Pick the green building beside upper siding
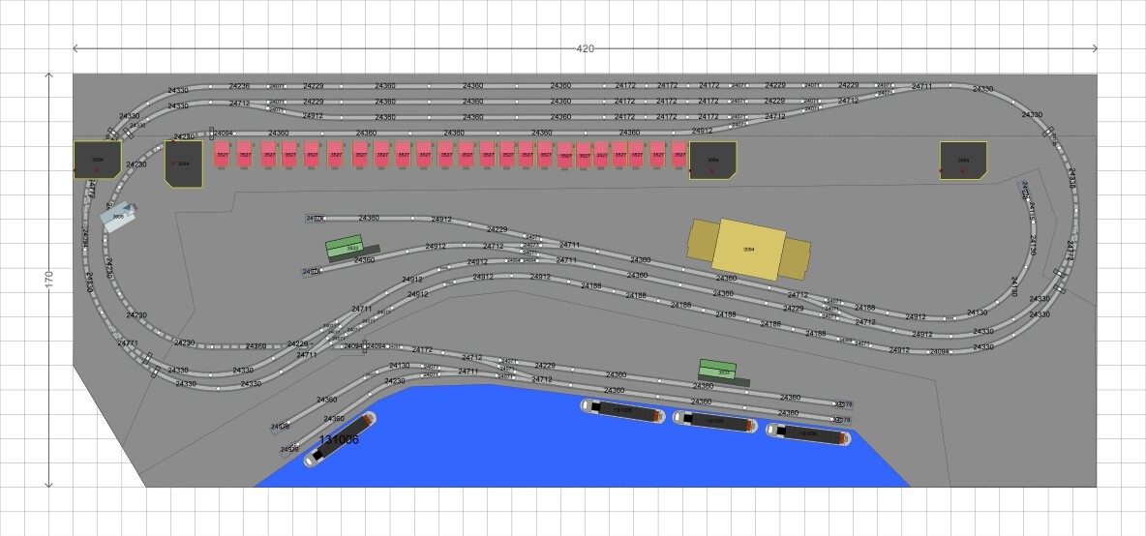Image resolution: width=1146 pixels, height=536 pixels. pyautogui.click(x=343, y=248)
